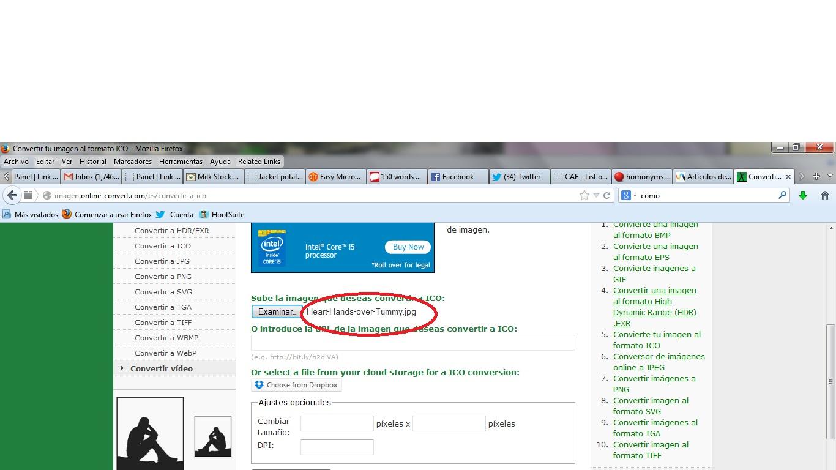Open the Convertir a PNG link

163,277
